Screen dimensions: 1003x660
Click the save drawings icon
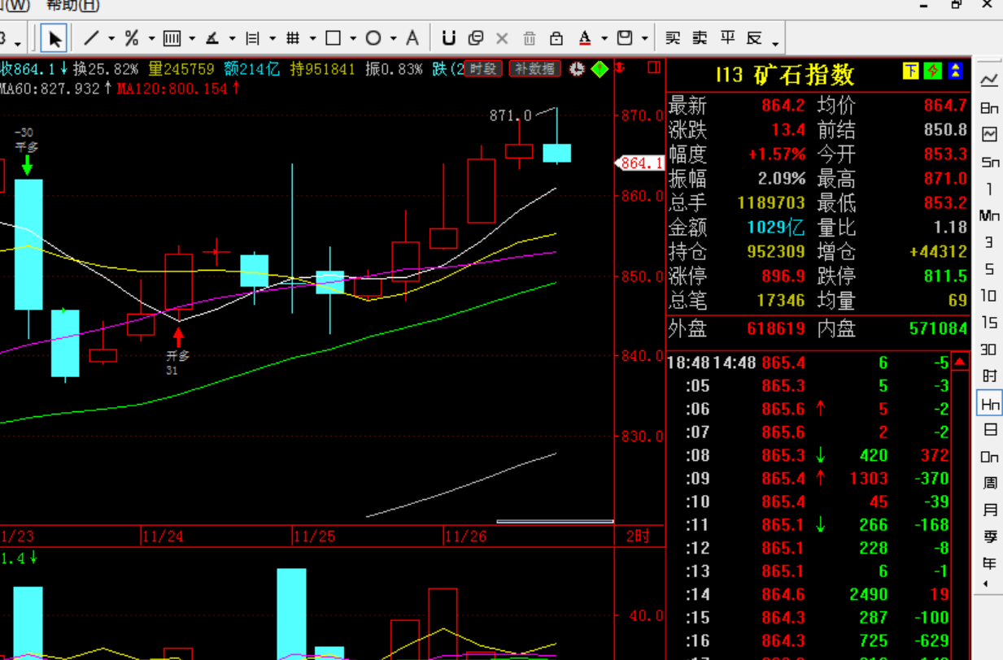625,37
